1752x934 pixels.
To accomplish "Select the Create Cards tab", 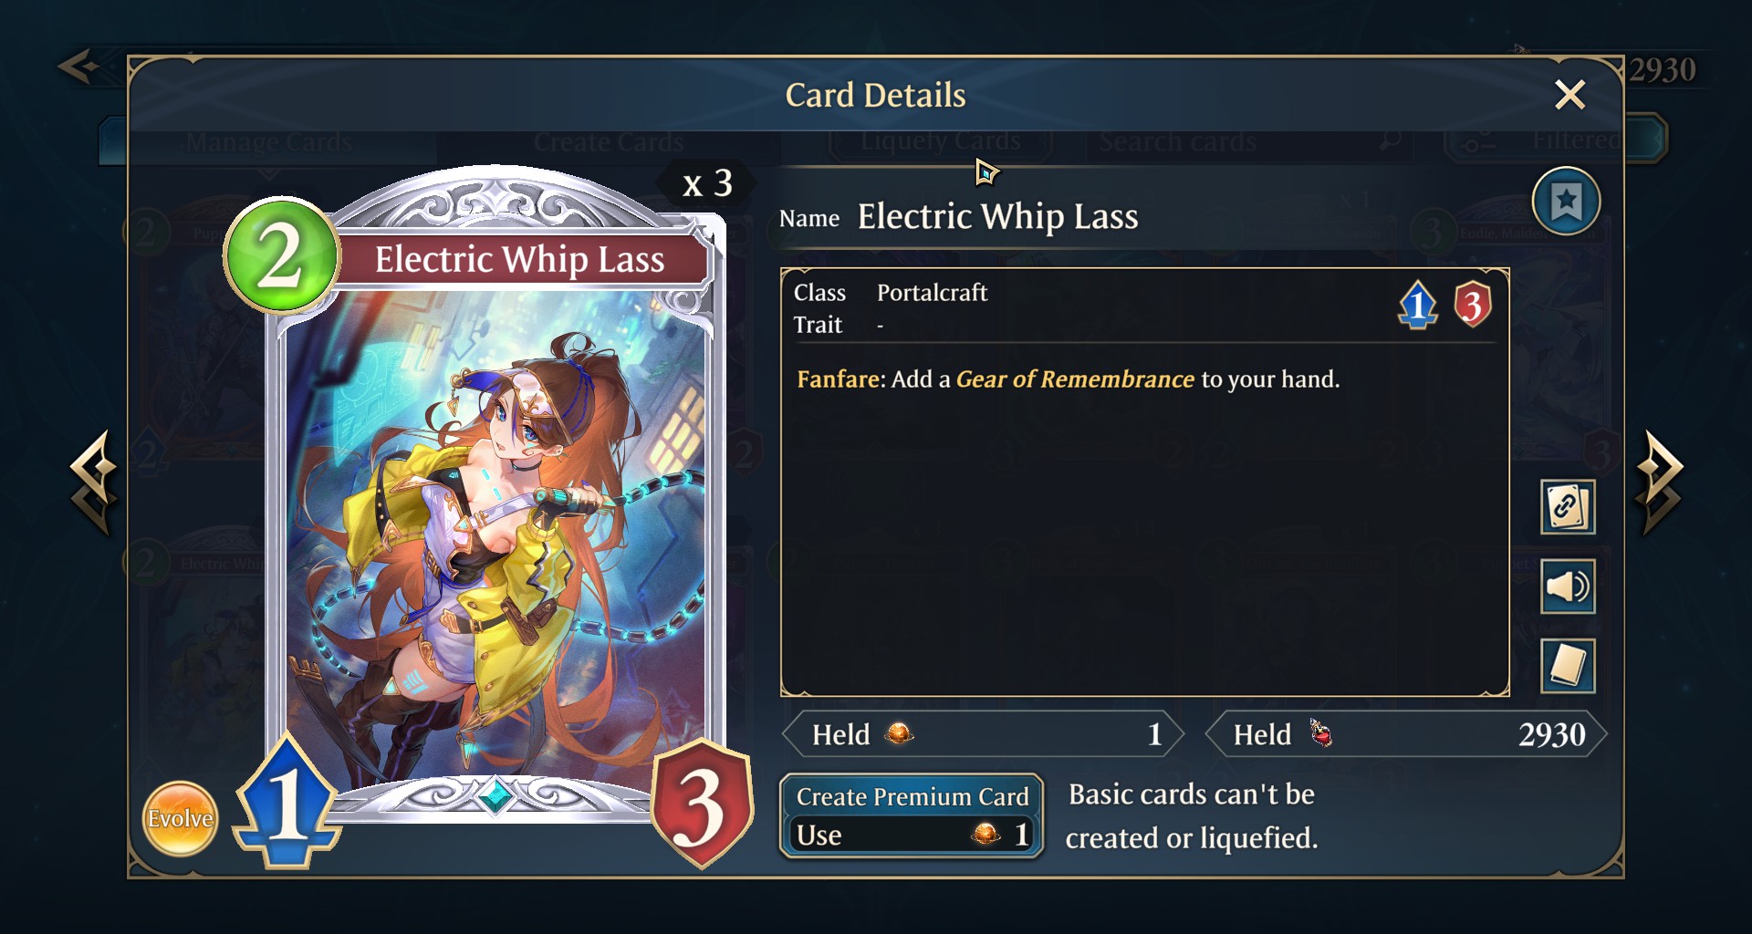I will coord(608,141).
